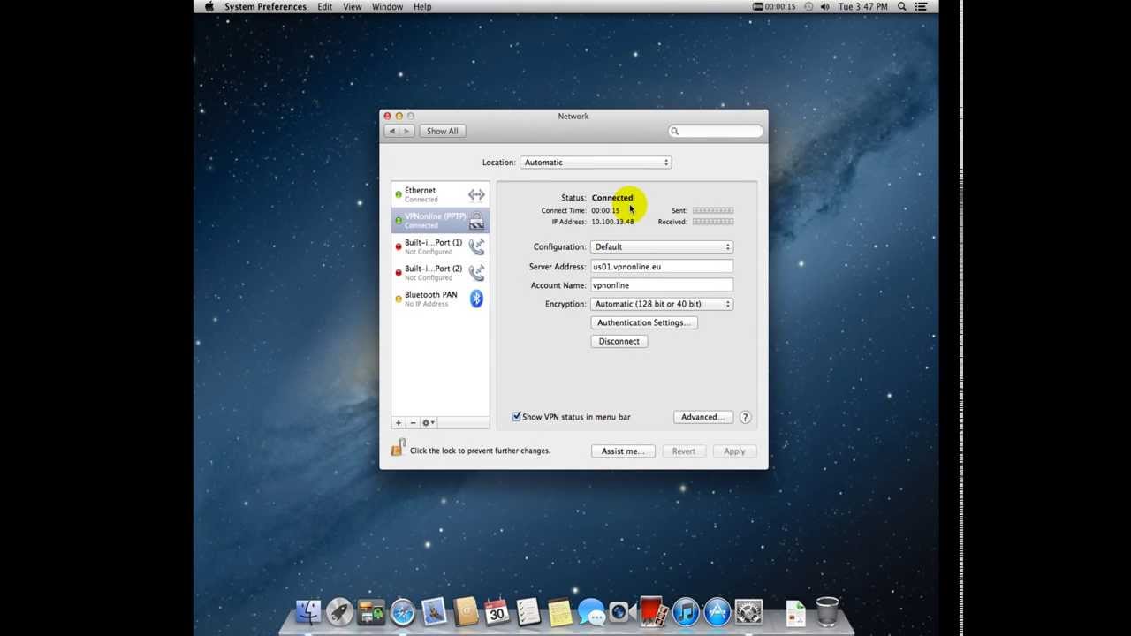Add a network service with plus button
The width and height of the screenshot is (1131, 636).
(399, 423)
